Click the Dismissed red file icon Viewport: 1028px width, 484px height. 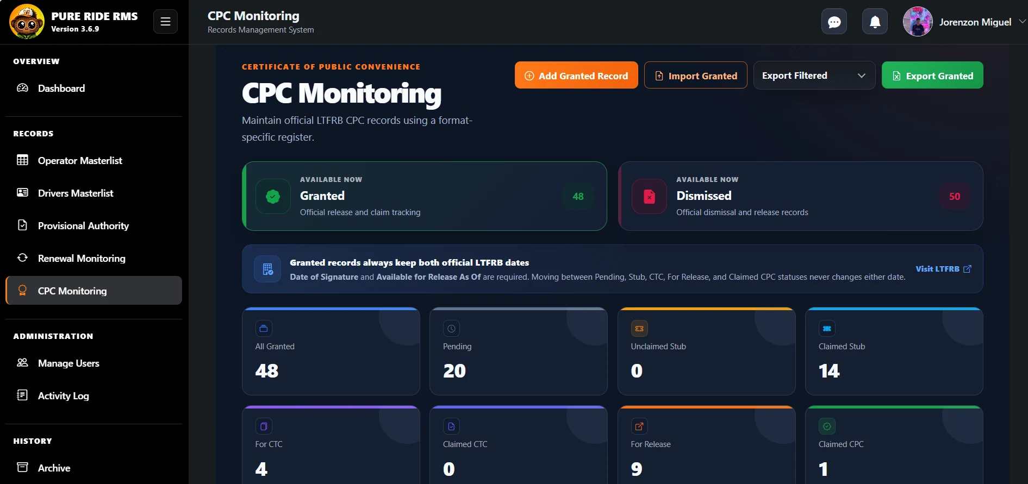[x=649, y=196]
